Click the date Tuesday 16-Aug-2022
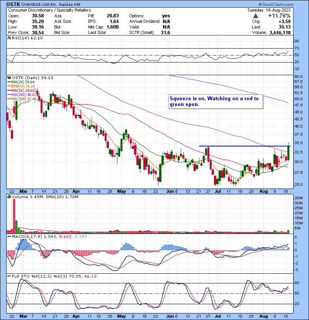The image size is (309, 320). tap(269, 10)
